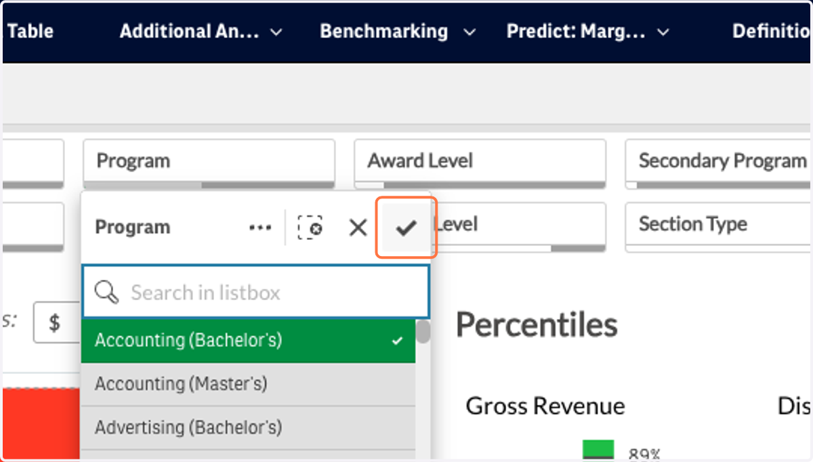Image resolution: width=813 pixels, height=462 pixels.
Task: Open Program listbox three-dot menu
Action: [260, 228]
